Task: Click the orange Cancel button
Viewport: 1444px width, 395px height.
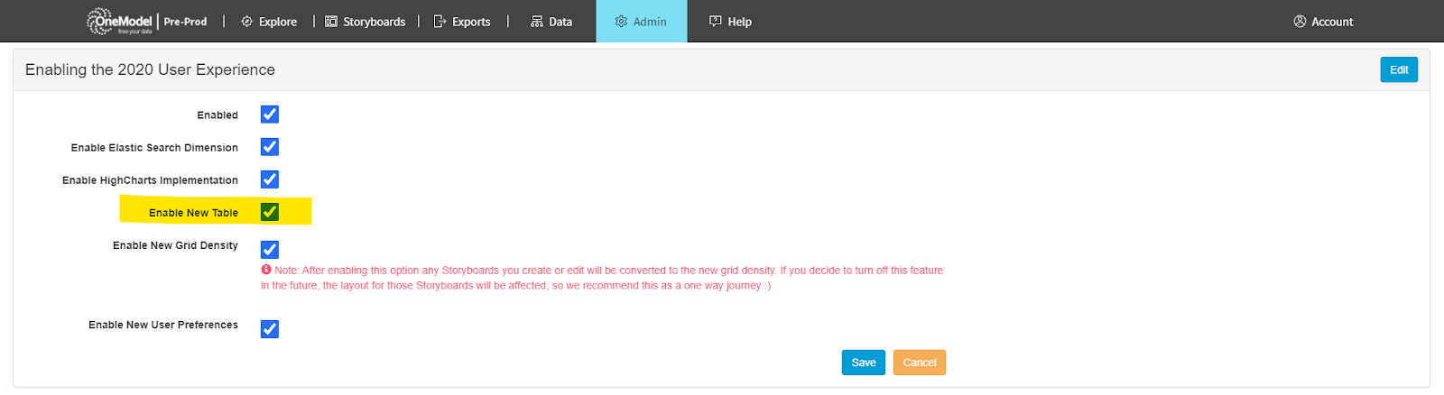Action: click(x=920, y=363)
